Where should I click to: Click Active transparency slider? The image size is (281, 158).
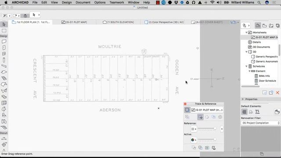click(x=207, y=140)
